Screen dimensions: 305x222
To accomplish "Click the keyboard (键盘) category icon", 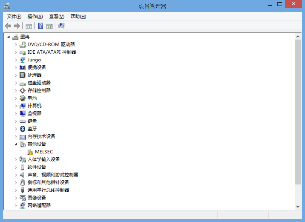I will coord(22,121).
